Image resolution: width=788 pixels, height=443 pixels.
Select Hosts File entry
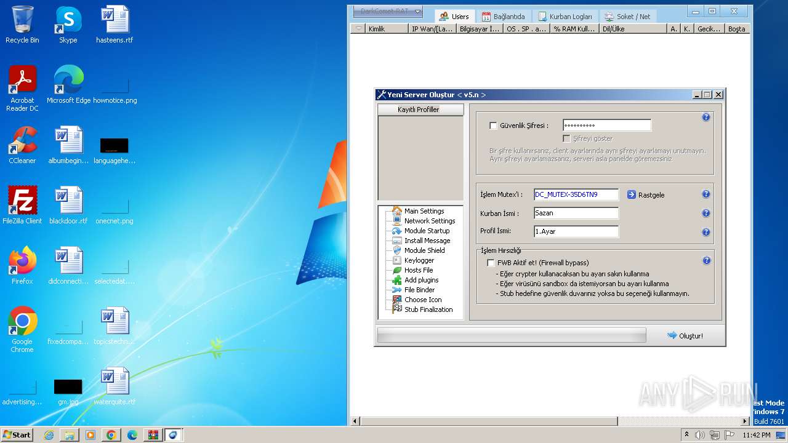tap(419, 270)
